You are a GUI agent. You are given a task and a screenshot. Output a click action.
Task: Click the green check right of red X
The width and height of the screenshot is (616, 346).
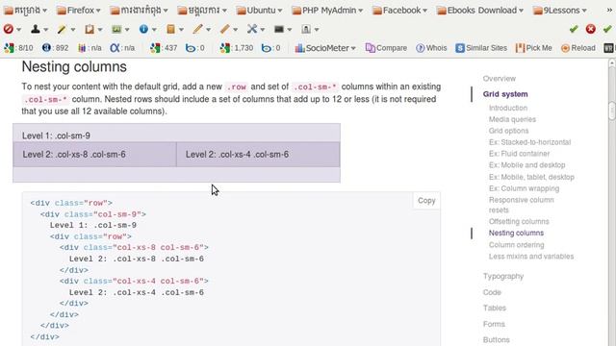coord(607,29)
